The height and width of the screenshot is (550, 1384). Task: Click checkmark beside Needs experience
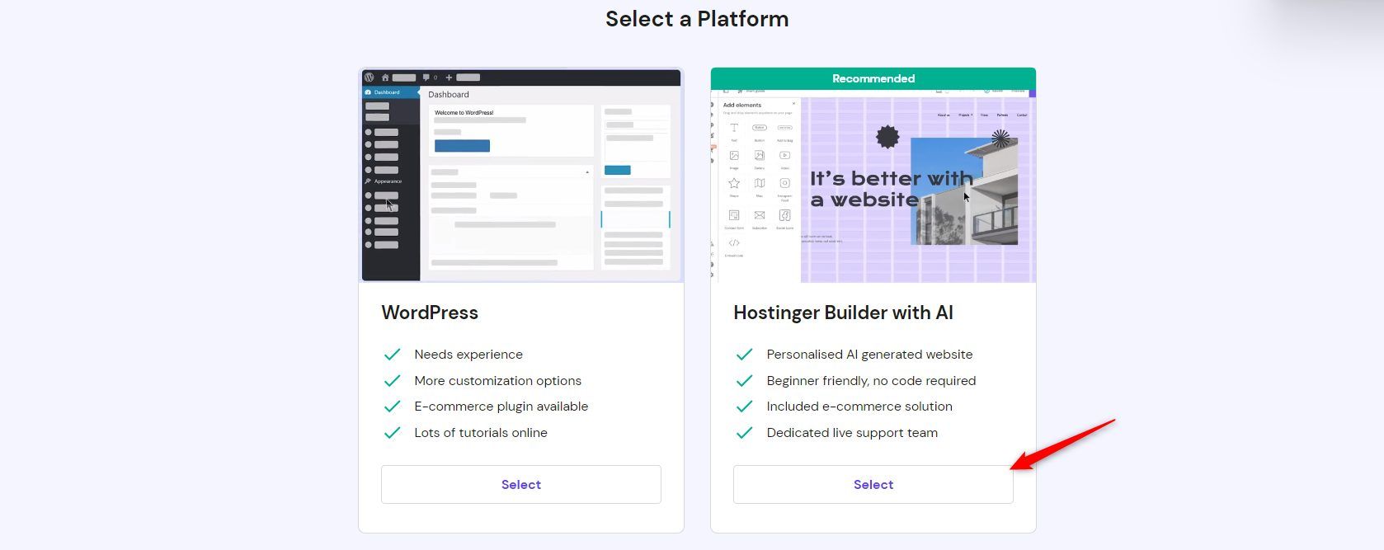pos(393,355)
